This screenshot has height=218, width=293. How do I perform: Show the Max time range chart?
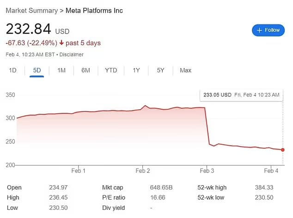tap(185, 71)
